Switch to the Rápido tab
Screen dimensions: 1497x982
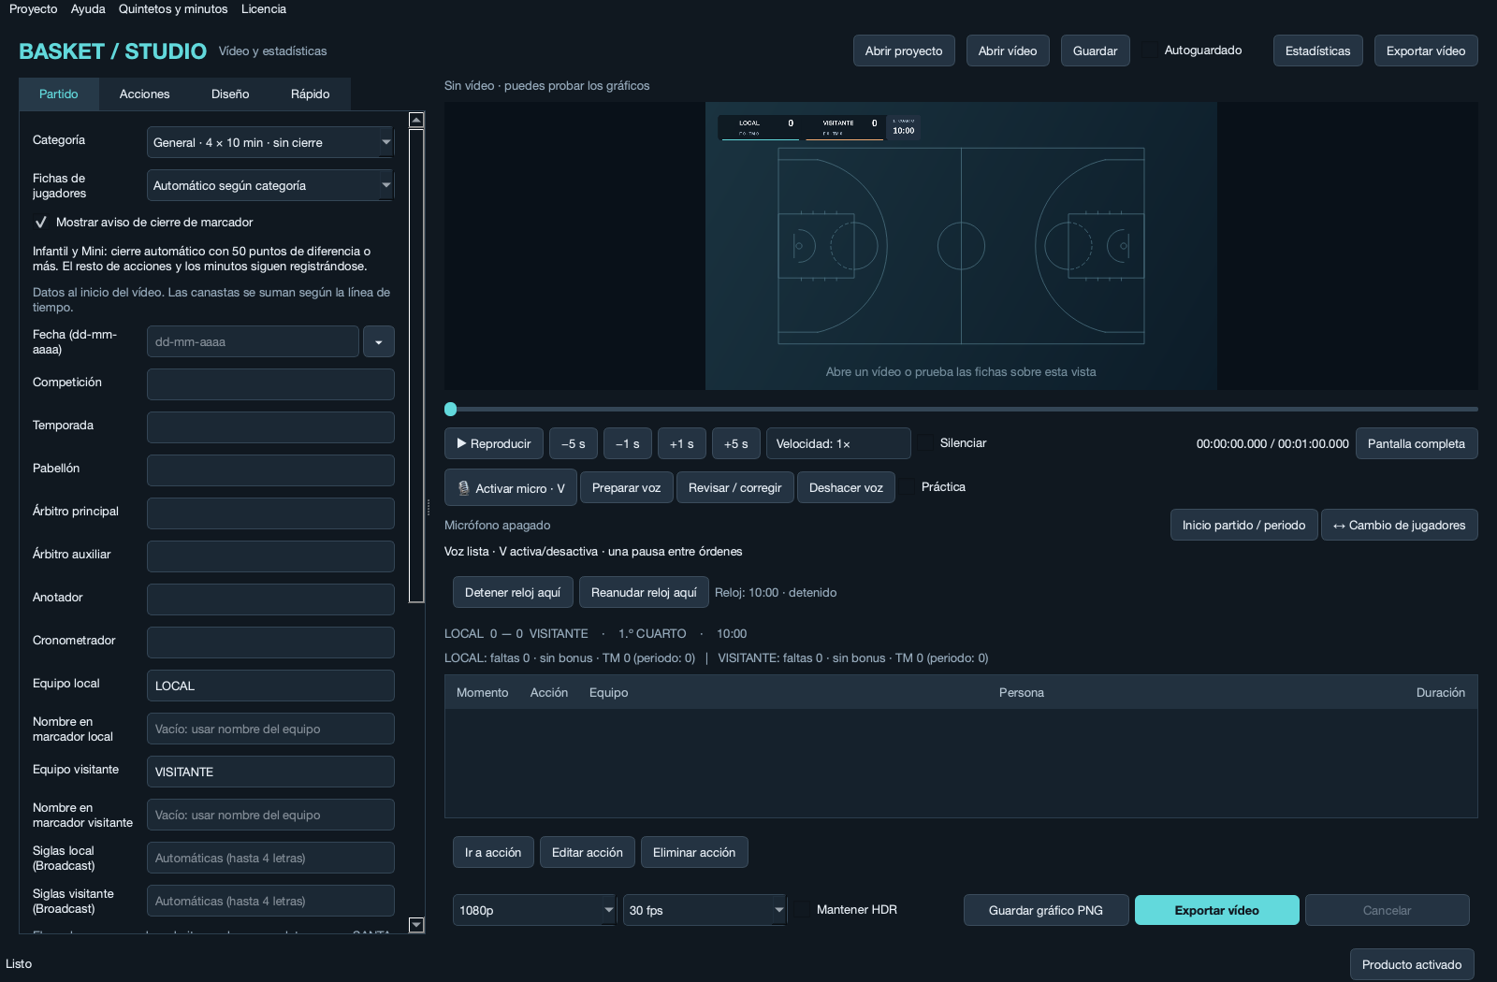(x=311, y=94)
